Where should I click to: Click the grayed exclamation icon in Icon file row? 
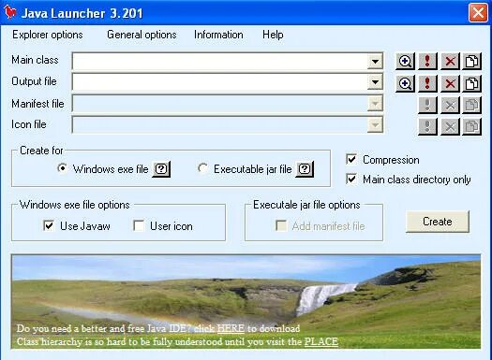point(427,126)
